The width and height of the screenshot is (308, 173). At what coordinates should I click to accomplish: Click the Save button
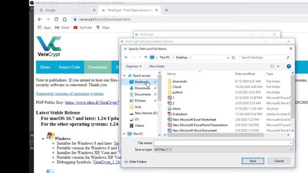coord(253,161)
